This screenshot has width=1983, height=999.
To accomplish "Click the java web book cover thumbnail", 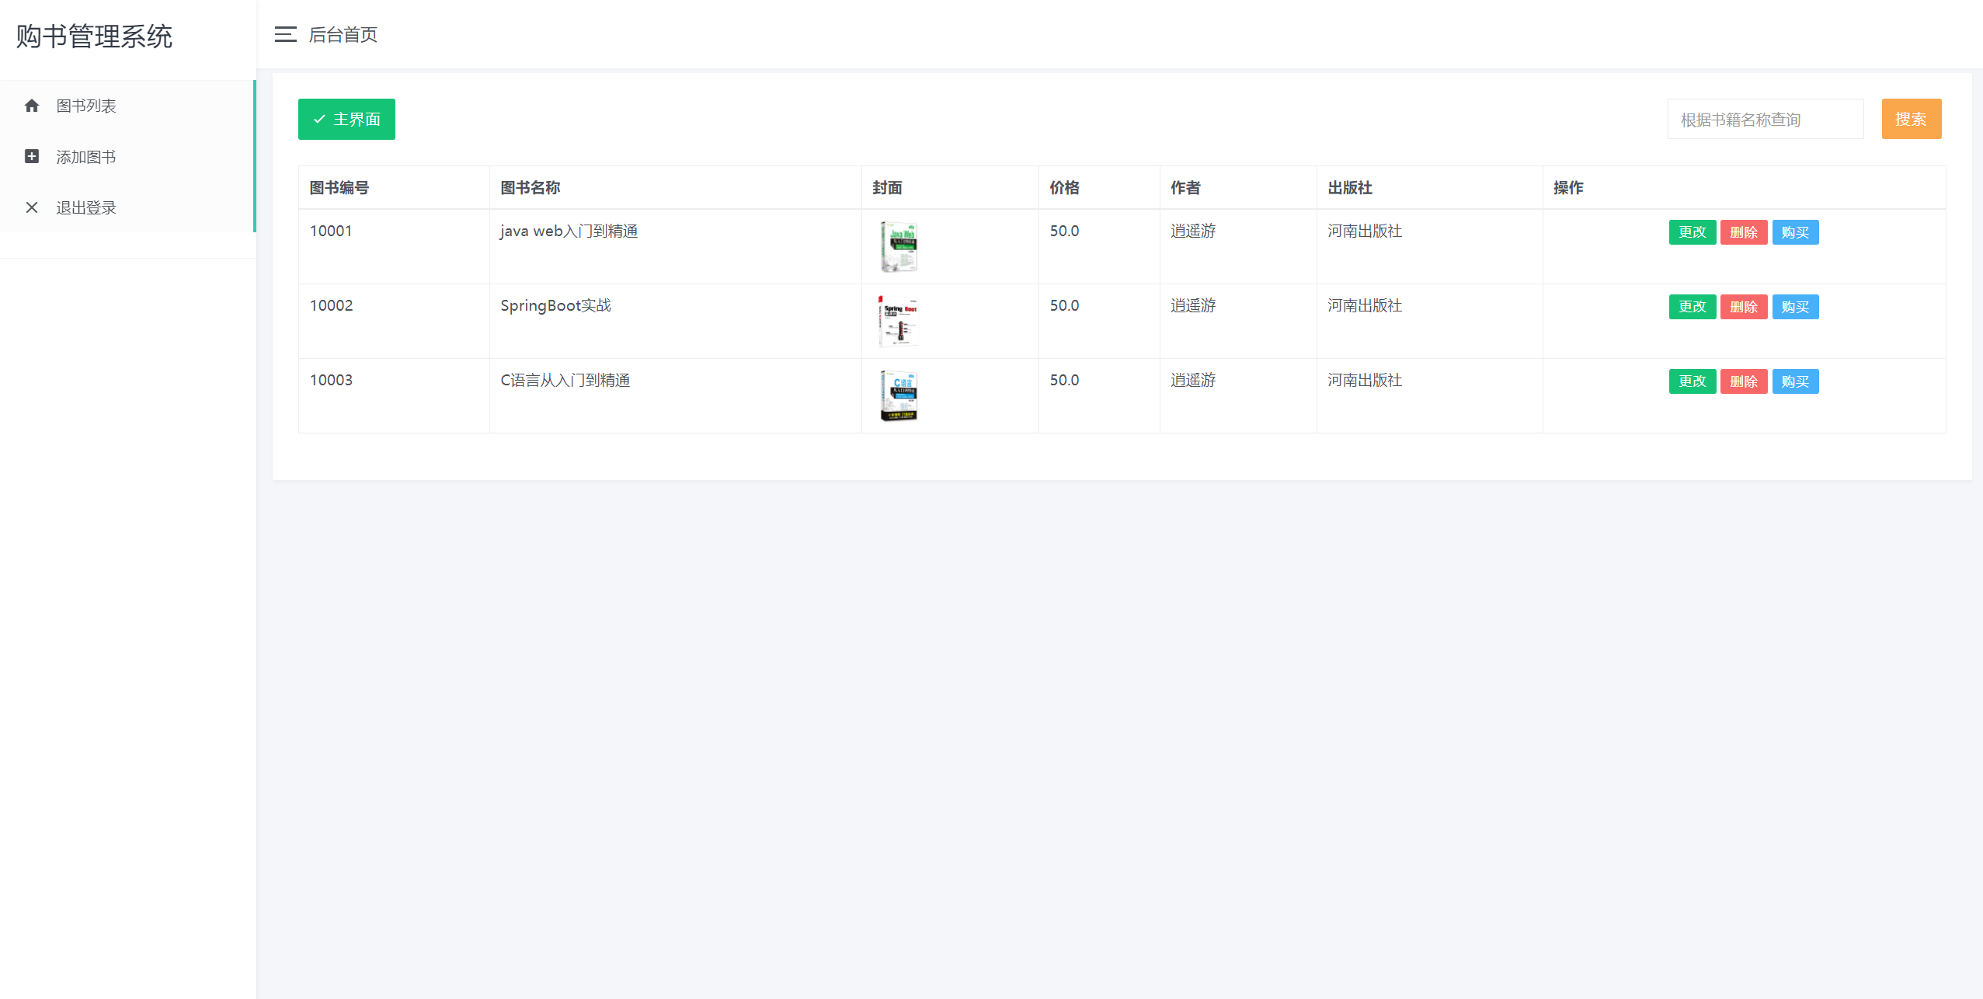I will pyautogui.click(x=899, y=246).
